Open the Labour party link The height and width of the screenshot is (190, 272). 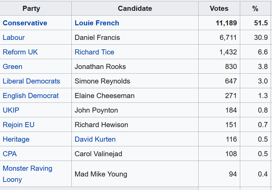pos(14,38)
